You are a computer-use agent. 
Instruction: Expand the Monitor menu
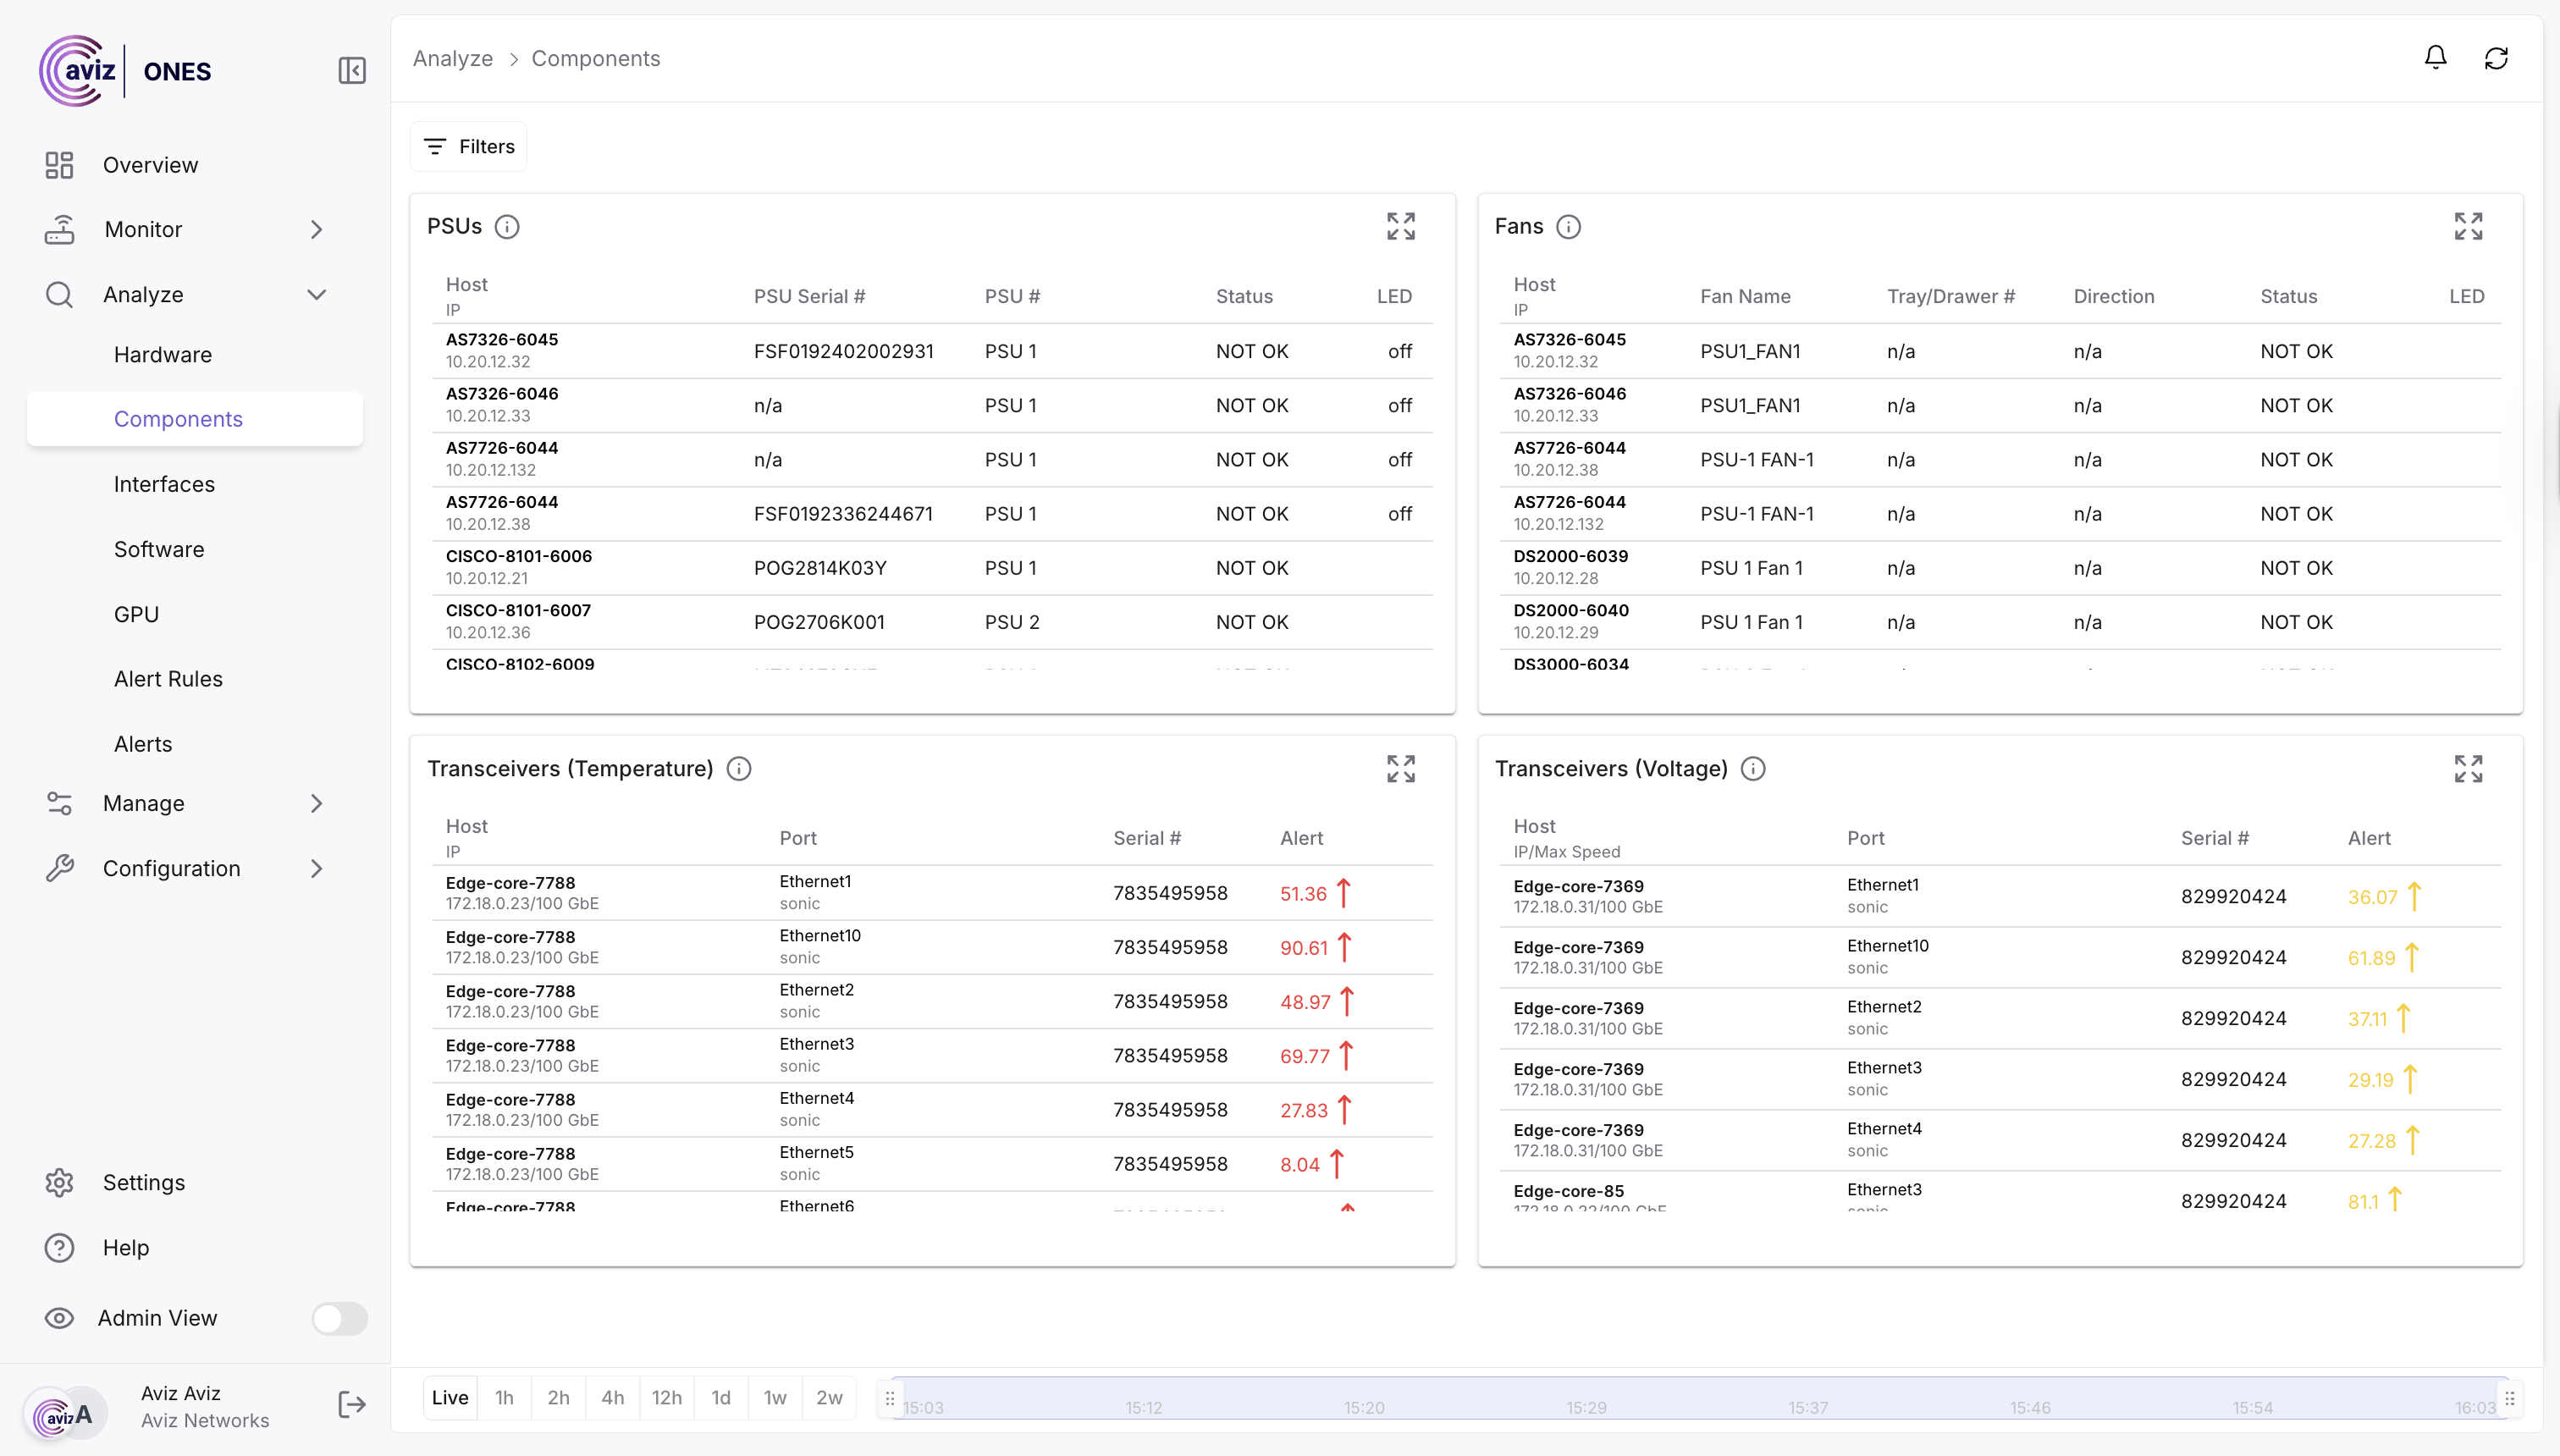[317, 229]
